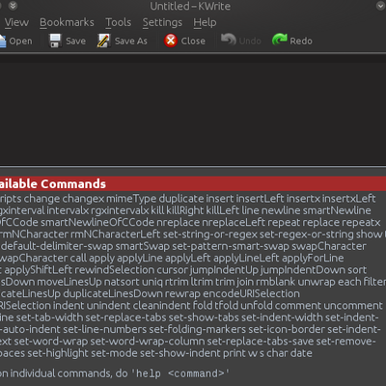Open the Bookmarks menu
The width and height of the screenshot is (386, 386).
(67, 22)
